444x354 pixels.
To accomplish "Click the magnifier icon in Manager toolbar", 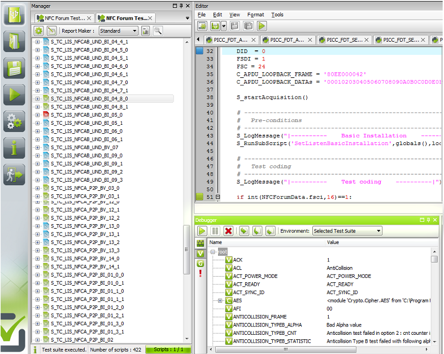I will 158,31.
